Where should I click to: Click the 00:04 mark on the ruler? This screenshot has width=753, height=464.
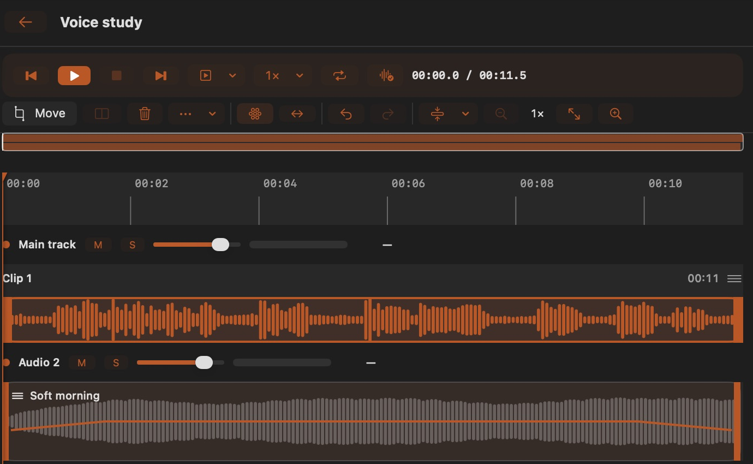(280, 183)
